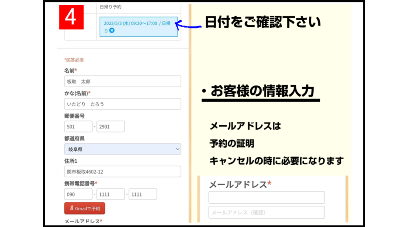
Task: Click the メールアドレス（確認） confirmation field
Action: point(266,212)
